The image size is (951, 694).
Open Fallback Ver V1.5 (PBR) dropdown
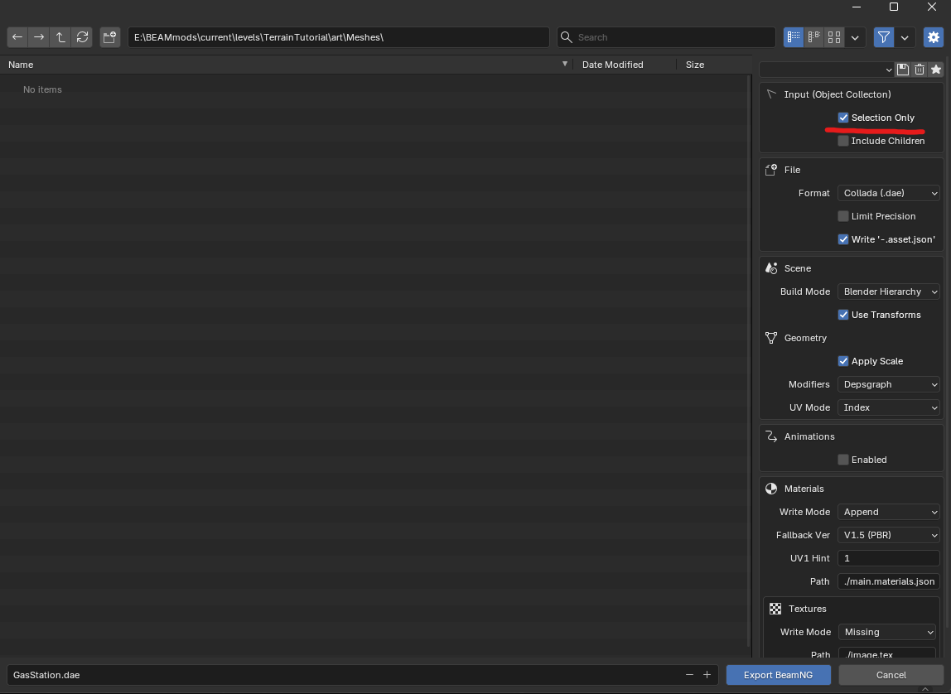tap(889, 535)
